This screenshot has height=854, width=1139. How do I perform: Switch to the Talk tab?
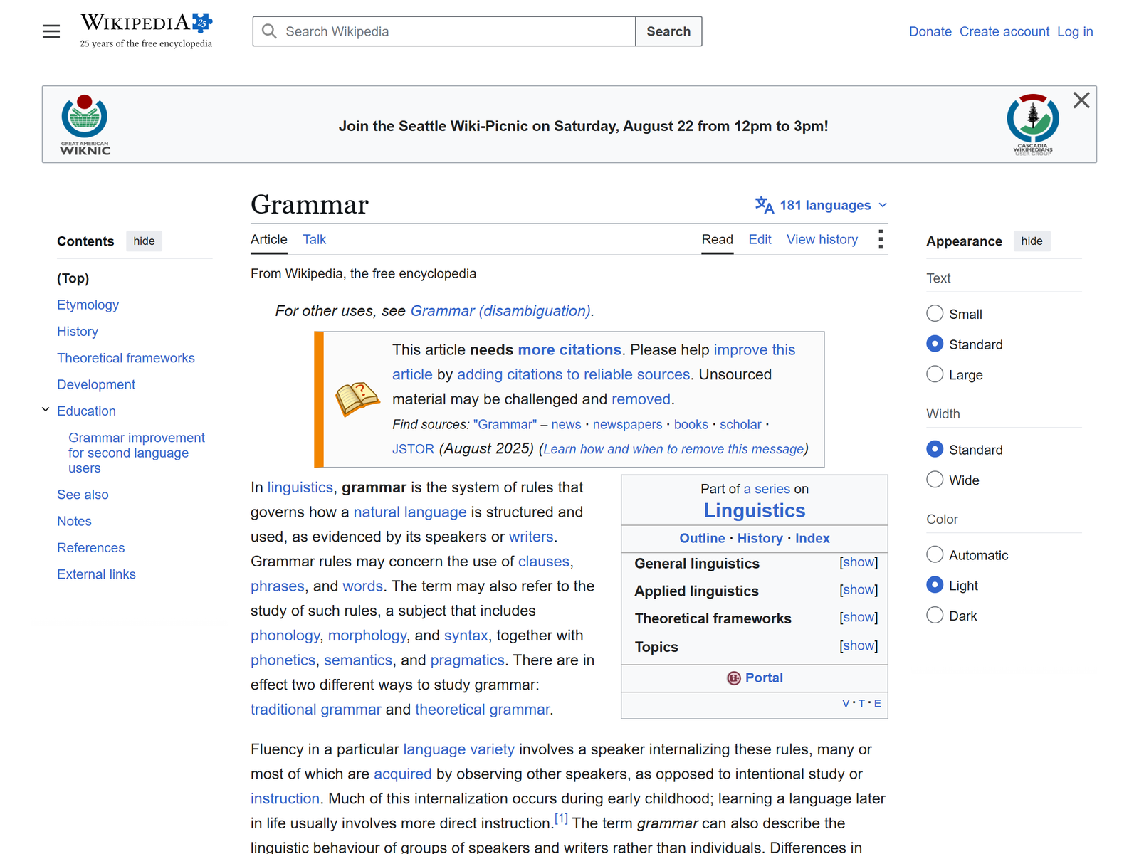click(x=314, y=240)
